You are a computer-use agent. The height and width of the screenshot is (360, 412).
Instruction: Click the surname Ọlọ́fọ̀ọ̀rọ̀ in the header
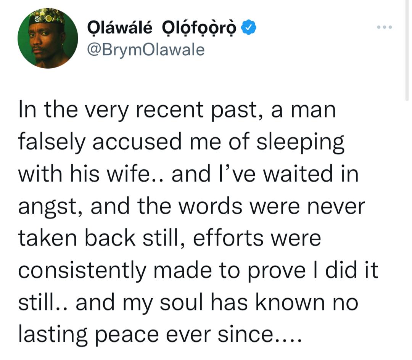[199, 28]
